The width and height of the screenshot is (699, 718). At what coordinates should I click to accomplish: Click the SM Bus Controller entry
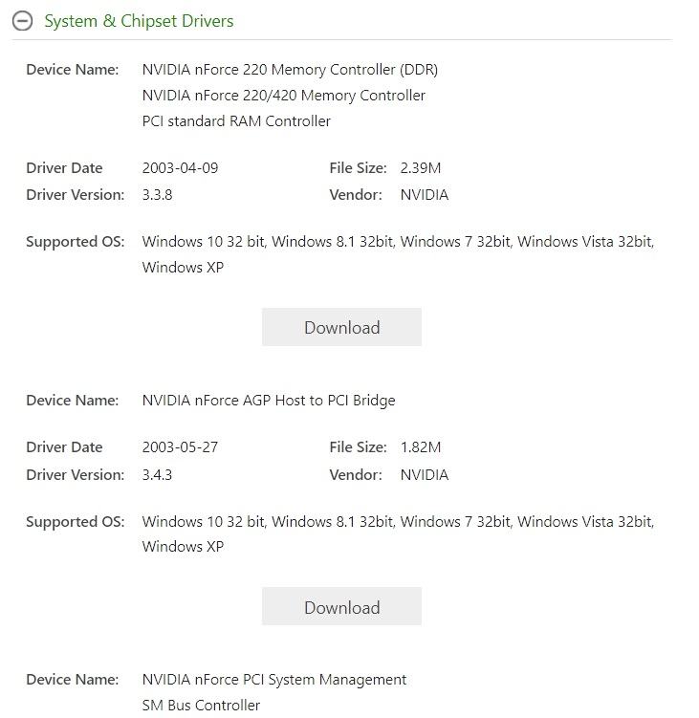(201, 706)
